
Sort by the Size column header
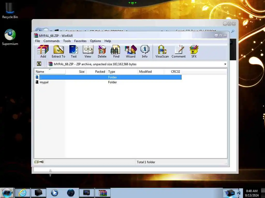pos(76,72)
